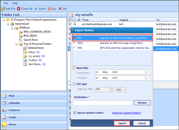Click the Folder List panel title

click(11, 15)
